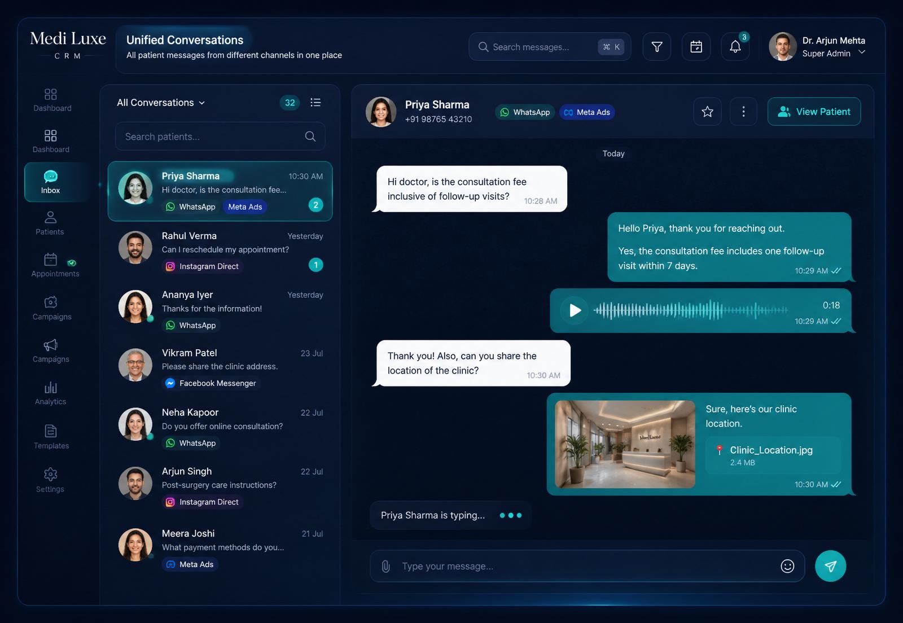The image size is (903, 623).
Task: Open the emoji picker icon
Action: 787,566
